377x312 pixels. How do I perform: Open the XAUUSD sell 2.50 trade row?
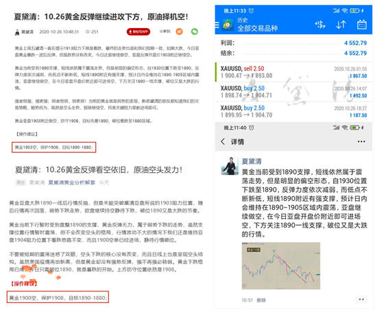click(293, 72)
